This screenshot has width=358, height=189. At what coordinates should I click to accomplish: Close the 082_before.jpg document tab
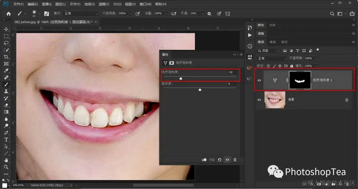pos(96,22)
